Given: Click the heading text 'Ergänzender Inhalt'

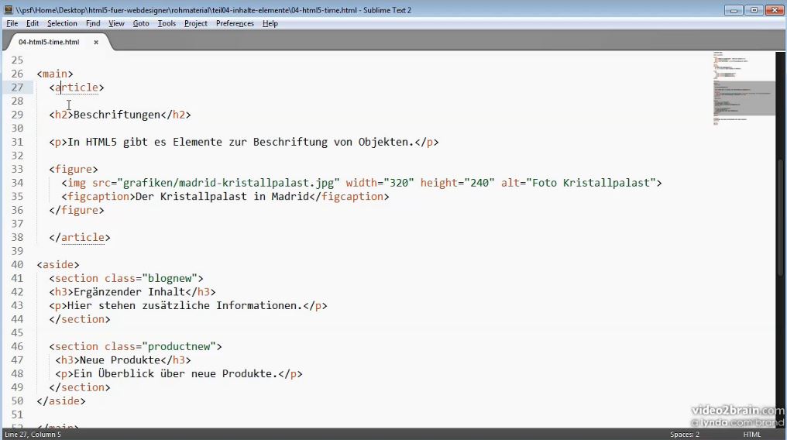Looking at the screenshot, I should point(129,292).
